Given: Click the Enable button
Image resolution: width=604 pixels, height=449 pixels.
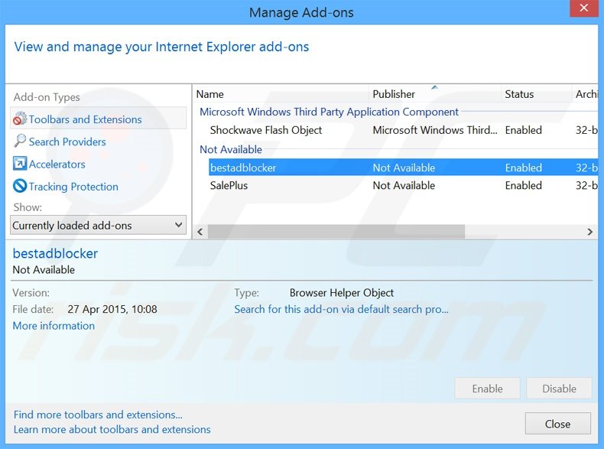Looking at the screenshot, I should (487, 389).
